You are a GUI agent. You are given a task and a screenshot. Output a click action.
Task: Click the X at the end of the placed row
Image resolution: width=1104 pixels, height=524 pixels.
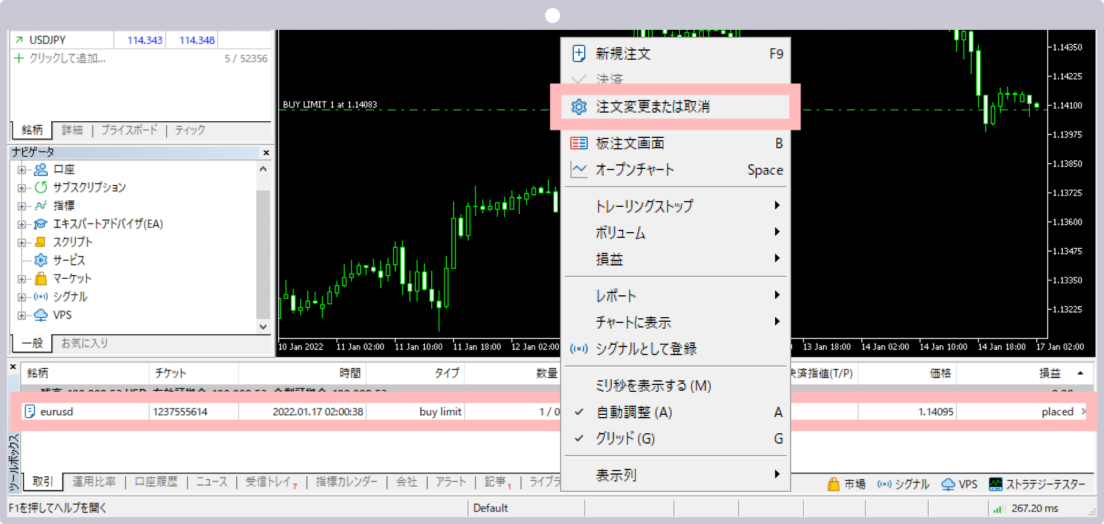click(1083, 411)
